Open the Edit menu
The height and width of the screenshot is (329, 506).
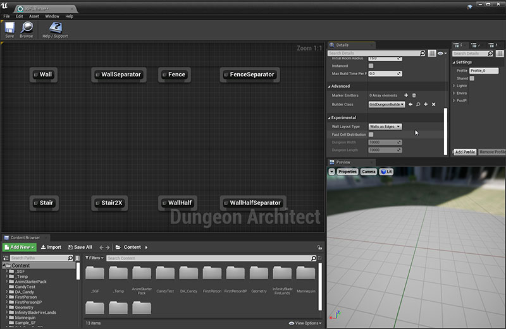pos(20,16)
